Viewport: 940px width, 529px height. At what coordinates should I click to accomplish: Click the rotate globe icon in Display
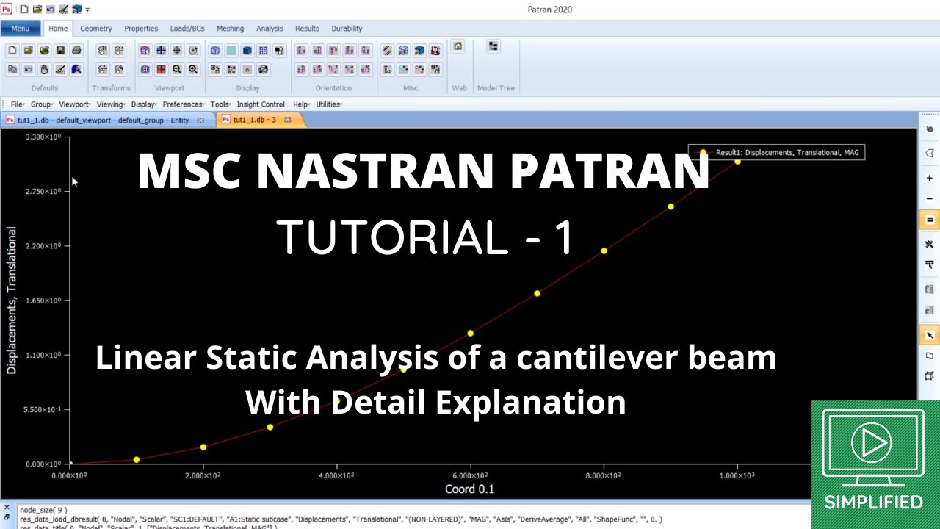[x=264, y=70]
